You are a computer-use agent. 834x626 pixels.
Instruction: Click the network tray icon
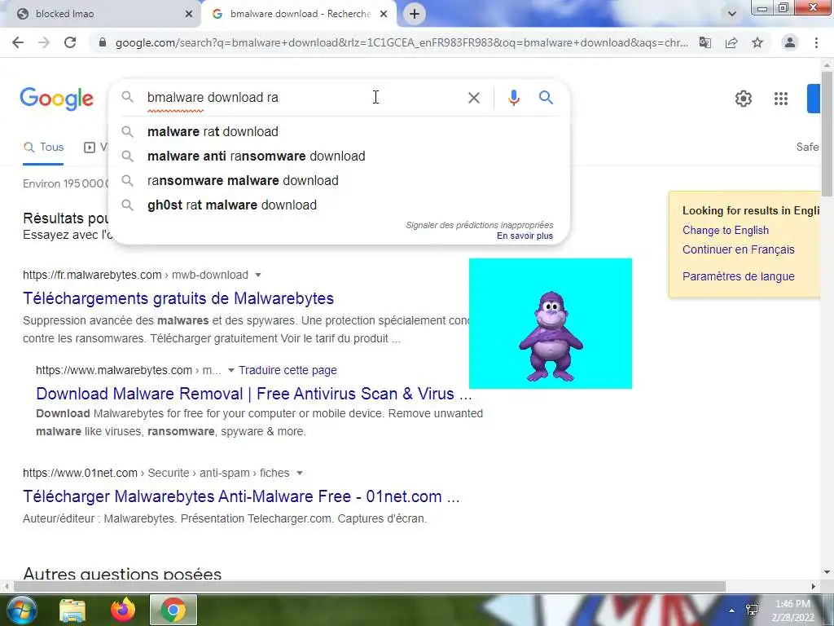tap(752, 611)
